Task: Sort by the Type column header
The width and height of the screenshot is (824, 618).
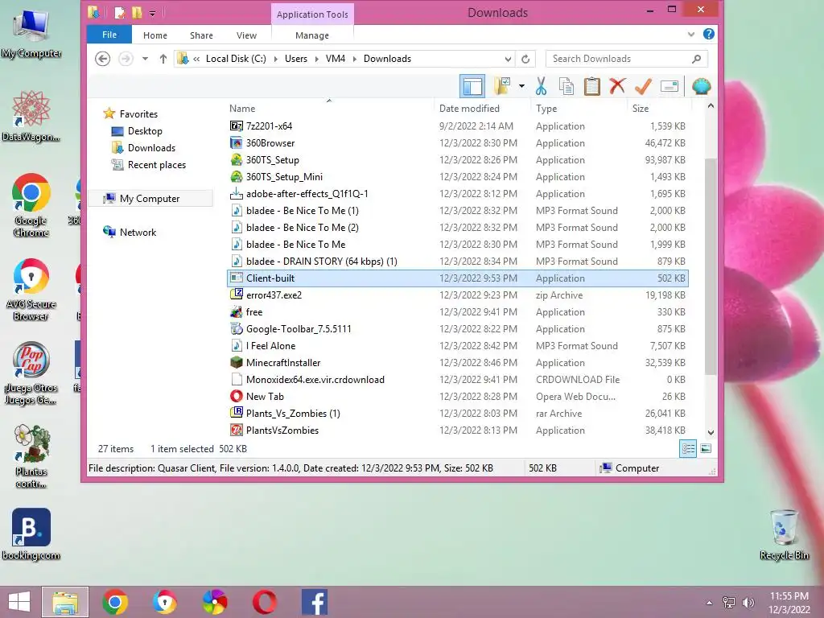Action: tap(546, 109)
